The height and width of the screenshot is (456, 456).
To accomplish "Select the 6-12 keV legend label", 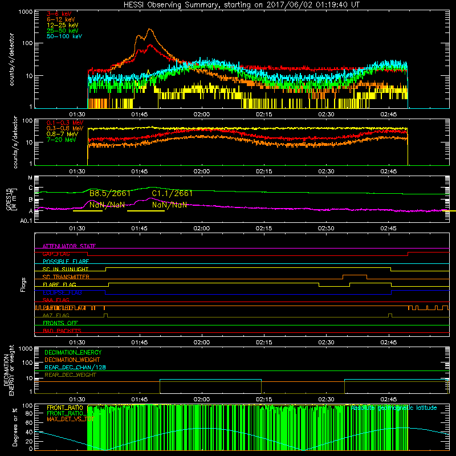I will click(61, 19).
